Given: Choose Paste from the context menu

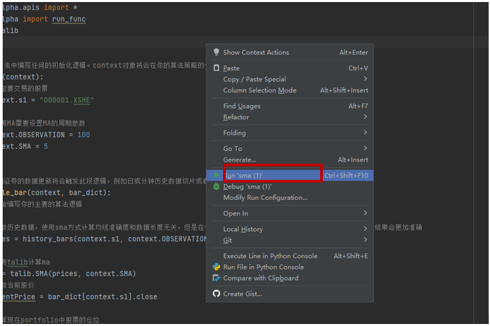Looking at the screenshot, I should pyautogui.click(x=290, y=68).
